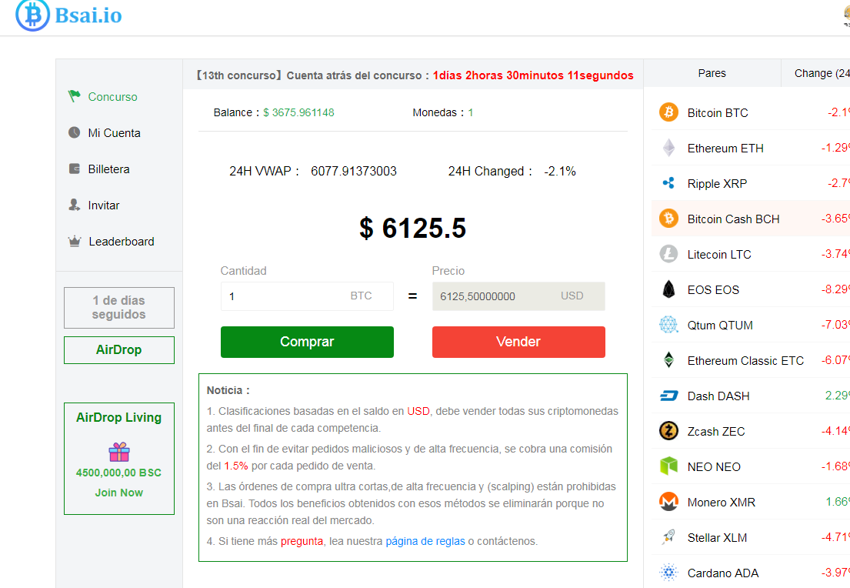850x588 pixels.
Task: Click the Ethereum ETH diamond icon
Action: (668, 148)
